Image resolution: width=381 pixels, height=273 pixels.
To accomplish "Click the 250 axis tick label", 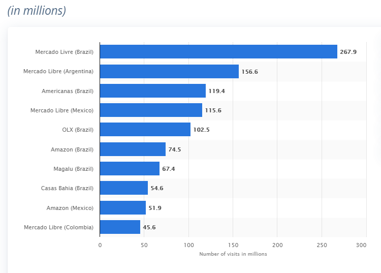I will (x=322, y=245).
